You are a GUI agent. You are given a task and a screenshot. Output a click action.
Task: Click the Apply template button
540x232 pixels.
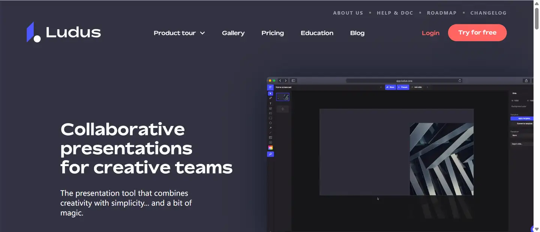[x=522, y=118]
